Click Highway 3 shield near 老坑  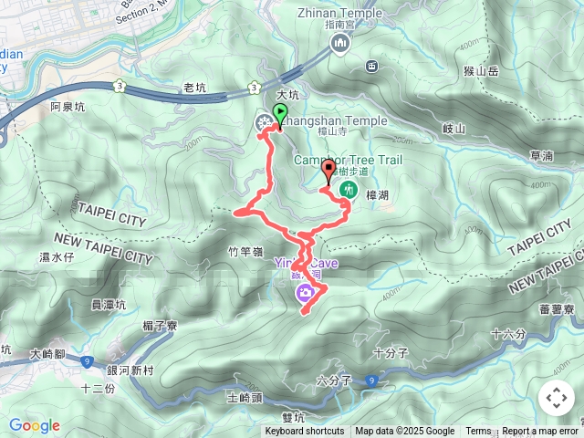[x=254, y=88]
